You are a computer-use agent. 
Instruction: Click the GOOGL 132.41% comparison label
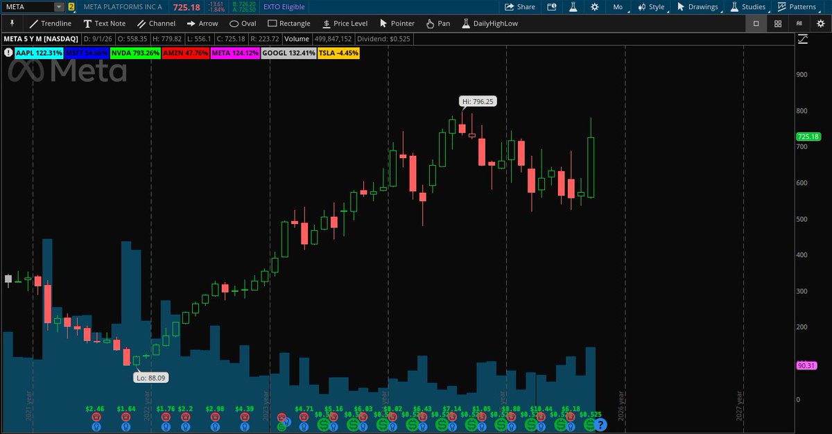coord(289,53)
